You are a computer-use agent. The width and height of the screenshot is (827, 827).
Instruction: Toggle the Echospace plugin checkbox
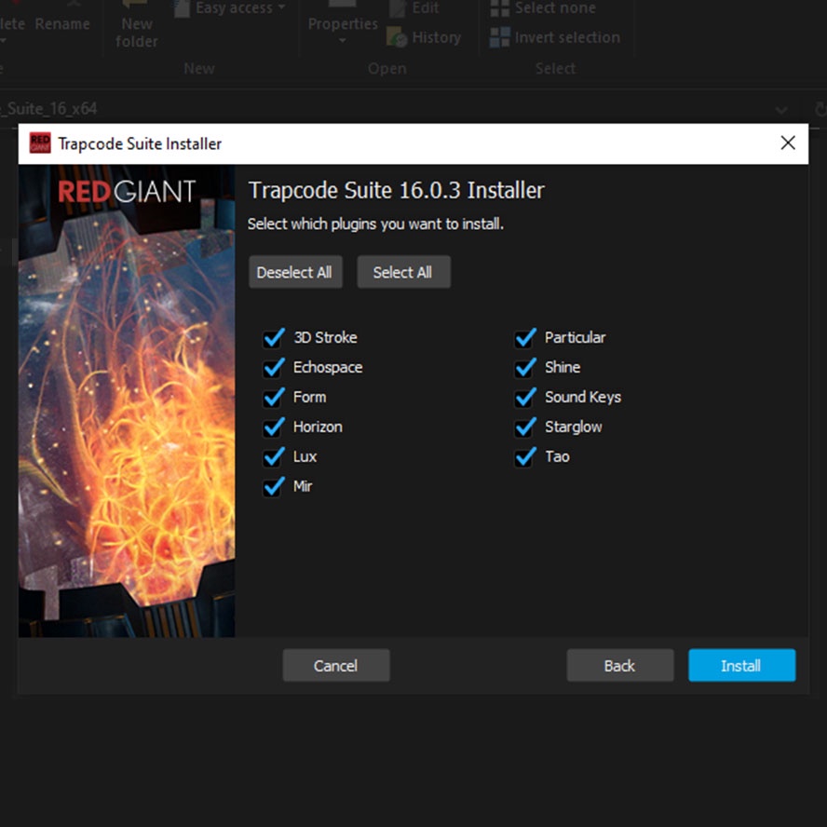pyautogui.click(x=274, y=368)
